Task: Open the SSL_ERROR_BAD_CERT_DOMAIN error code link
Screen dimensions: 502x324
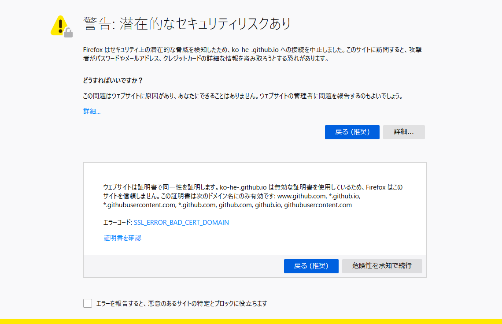Action: pos(181,222)
